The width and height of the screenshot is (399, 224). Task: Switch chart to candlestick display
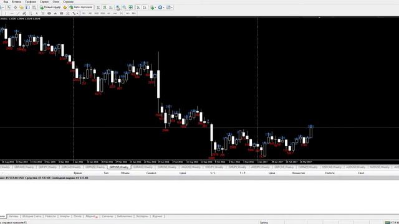105,7
